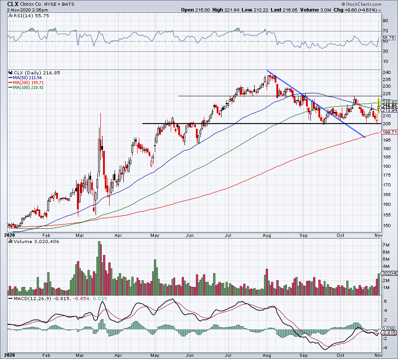Click the MA(50) 213.94 legend entry
The image size is (398, 359).
pos(25,78)
